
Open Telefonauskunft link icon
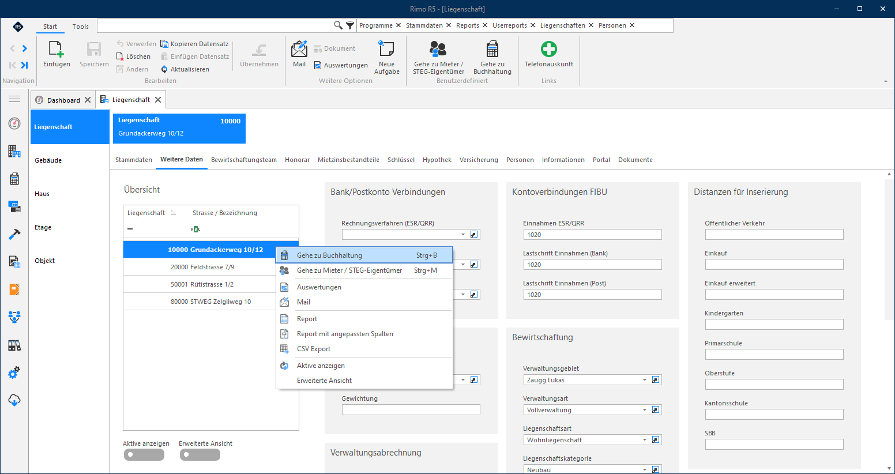click(x=549, y=49)
